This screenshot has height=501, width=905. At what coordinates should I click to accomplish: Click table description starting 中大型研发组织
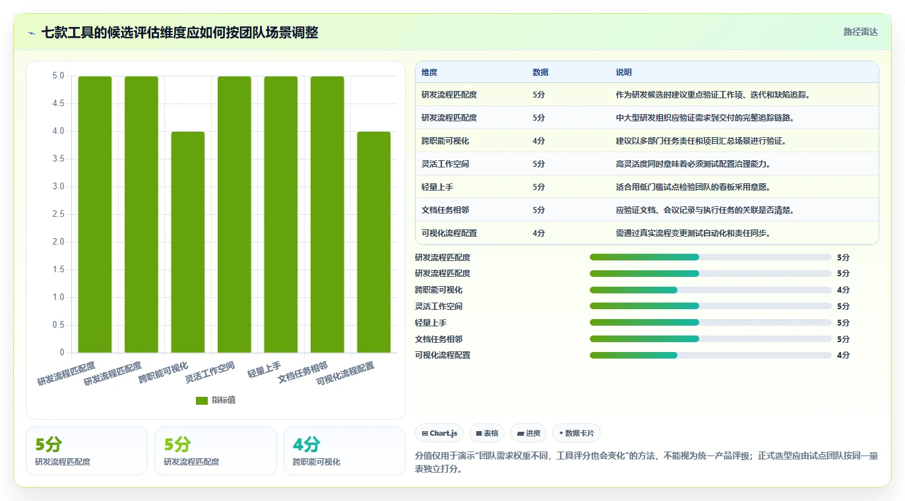point(704,118)
